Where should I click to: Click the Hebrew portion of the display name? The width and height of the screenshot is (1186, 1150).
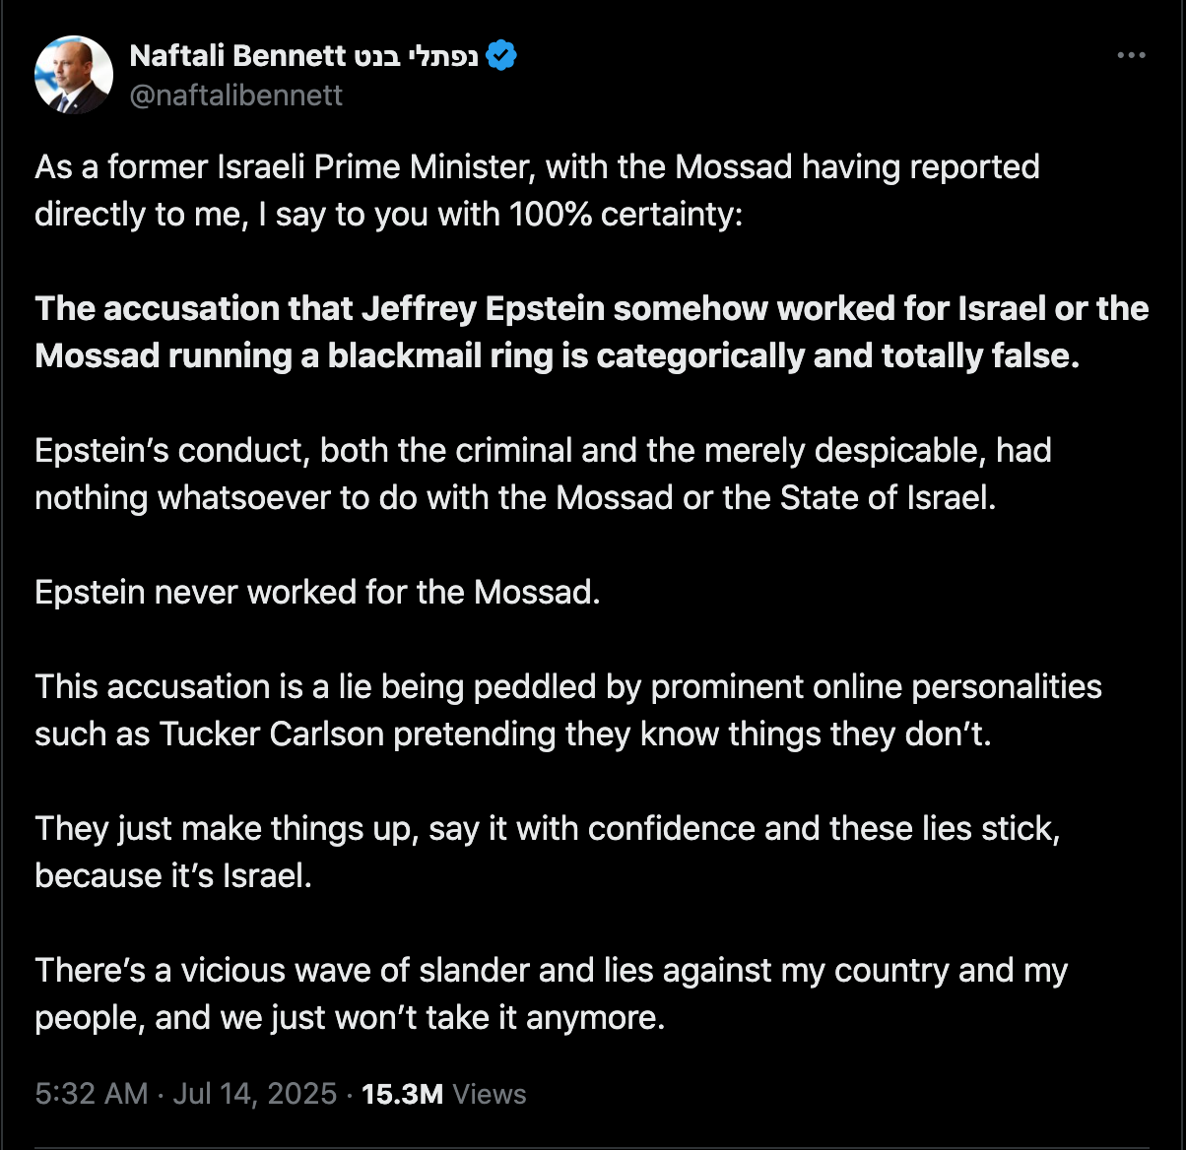[x=416, y=56]
